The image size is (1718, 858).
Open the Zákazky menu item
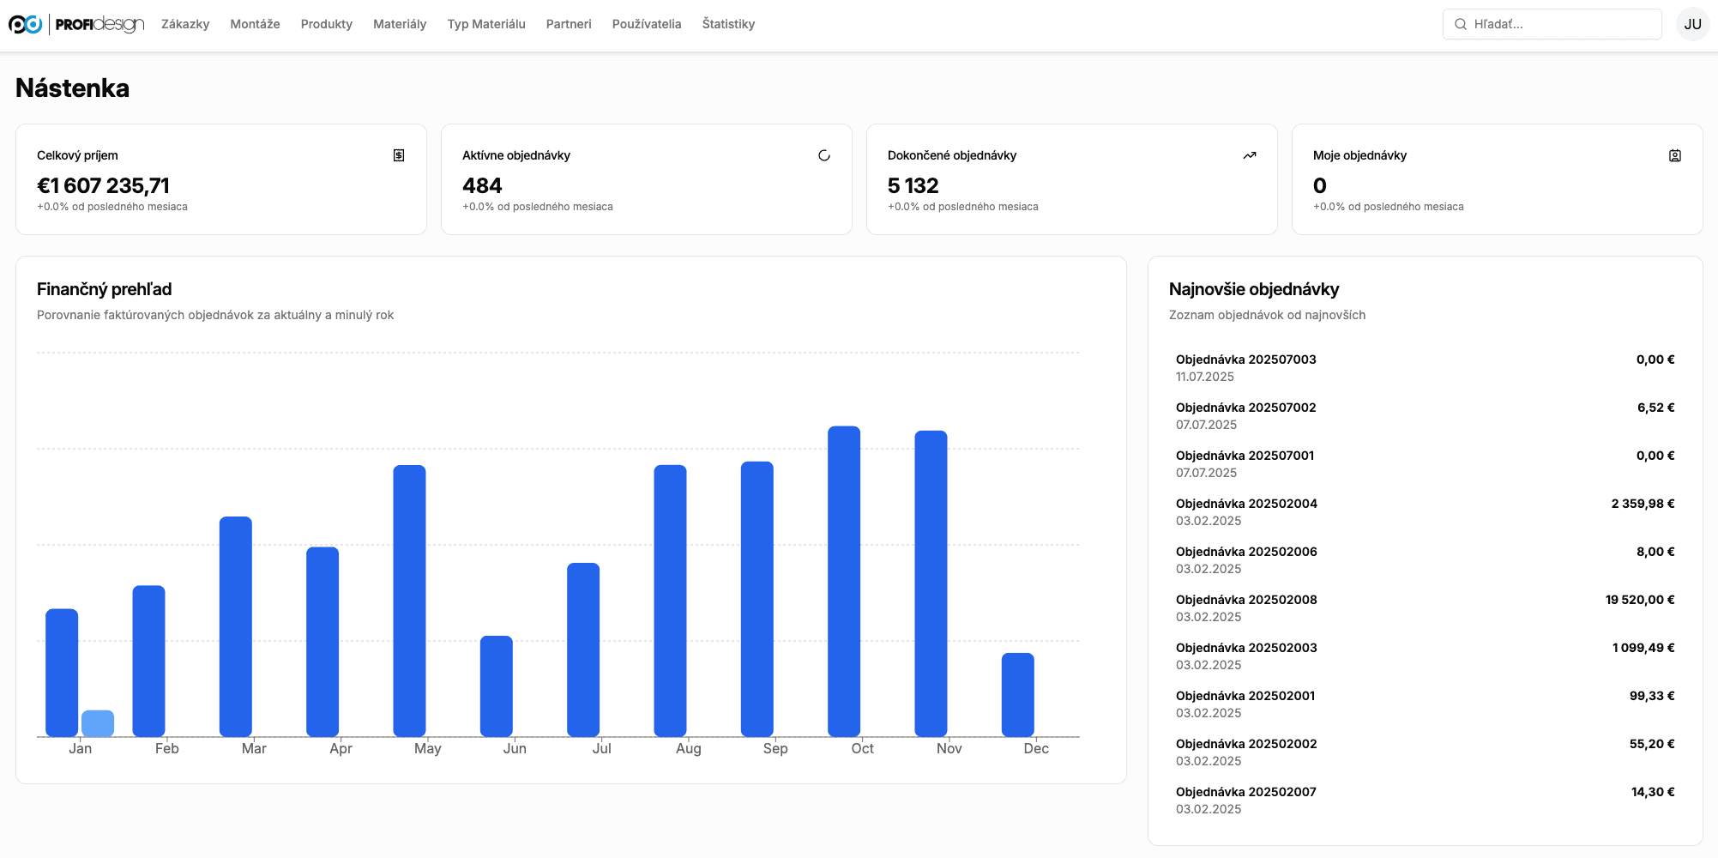coord(185,24)
